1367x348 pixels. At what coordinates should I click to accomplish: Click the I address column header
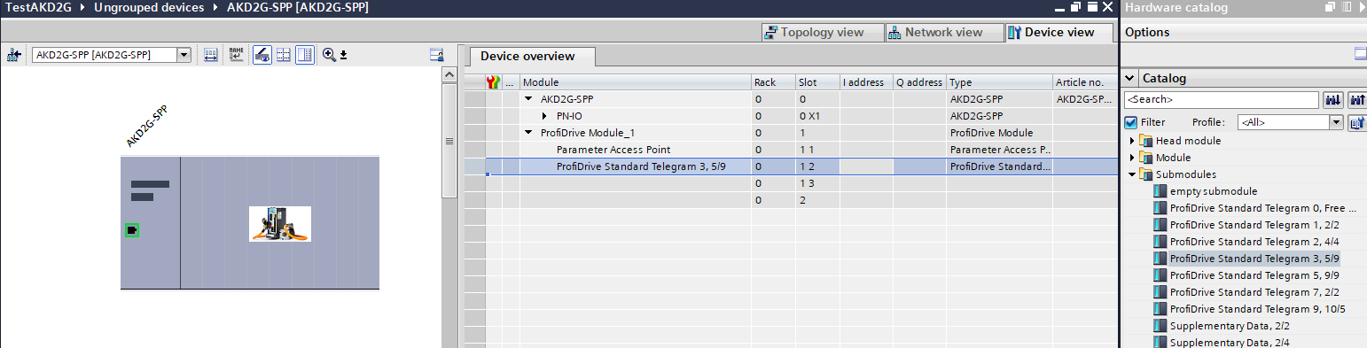(866, 82)
